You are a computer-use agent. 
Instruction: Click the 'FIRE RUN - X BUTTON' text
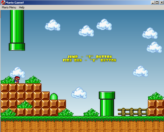(90, 60)
